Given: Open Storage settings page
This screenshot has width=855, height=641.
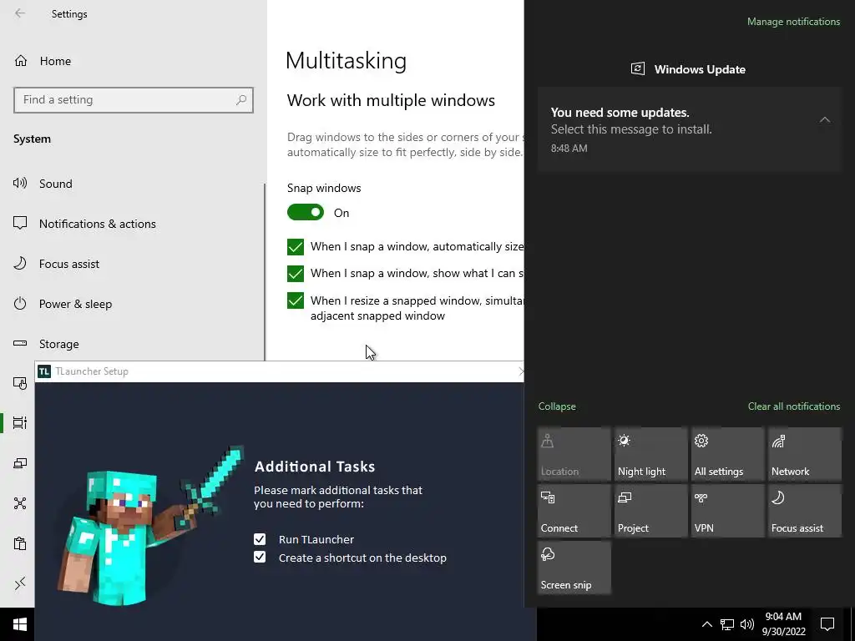Looking at the screenshot, I should (59, 344).
